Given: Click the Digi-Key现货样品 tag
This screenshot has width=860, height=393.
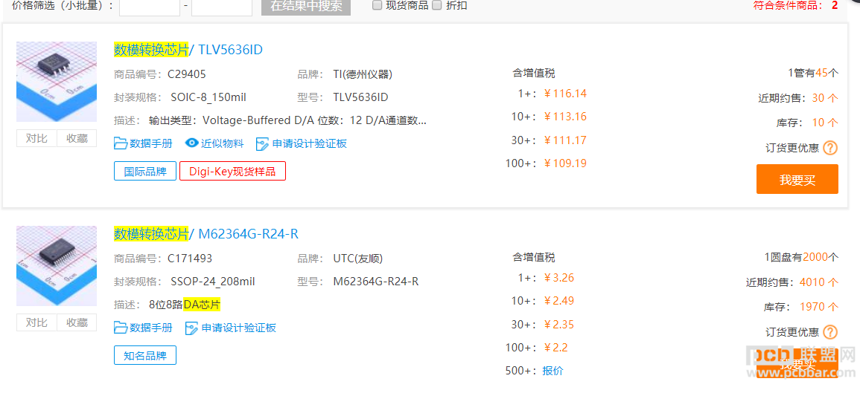Looking at the screenshot, I should (x=232, y=172).
